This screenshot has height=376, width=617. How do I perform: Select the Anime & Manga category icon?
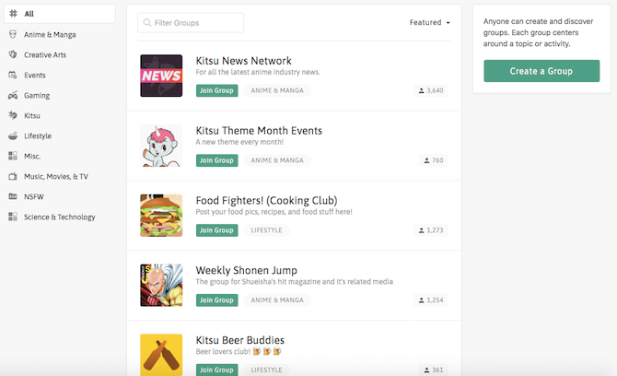pyautogui.click(x=13, y=35)
